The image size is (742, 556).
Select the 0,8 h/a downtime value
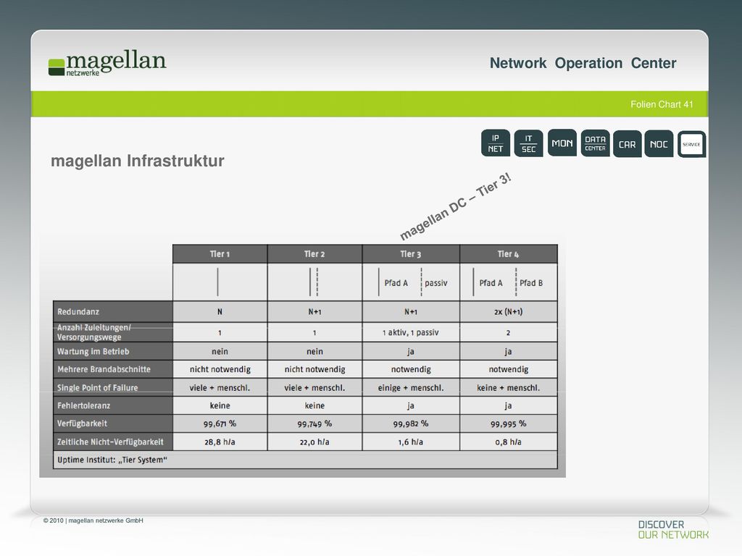[508, 442]
